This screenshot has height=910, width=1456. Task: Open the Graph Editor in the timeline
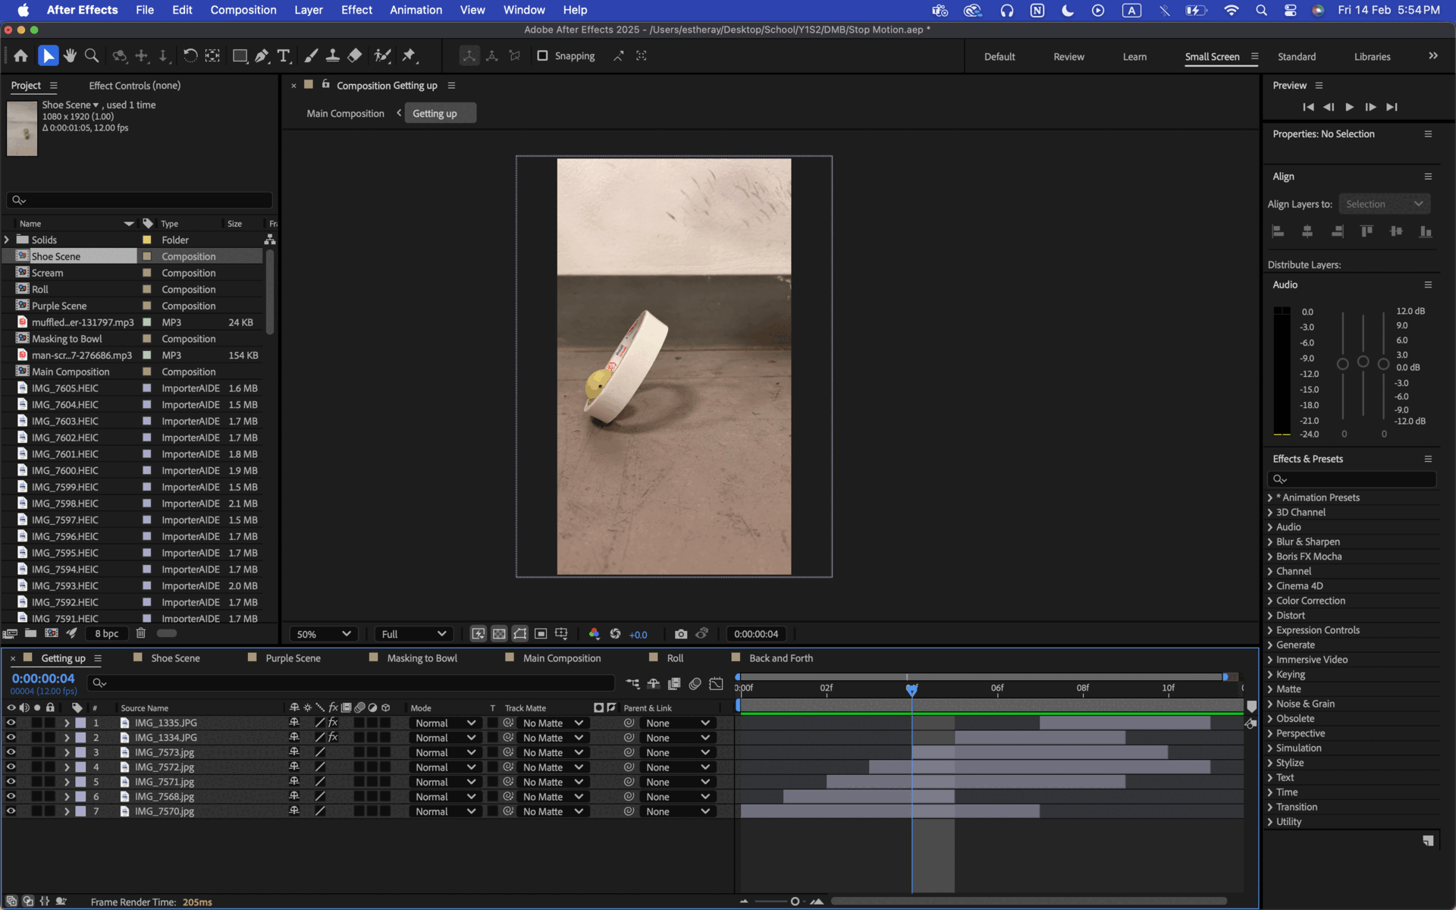tap(716, 683)
